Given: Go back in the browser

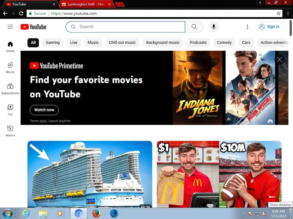Looking at the screenshot, I should [5, 13].
